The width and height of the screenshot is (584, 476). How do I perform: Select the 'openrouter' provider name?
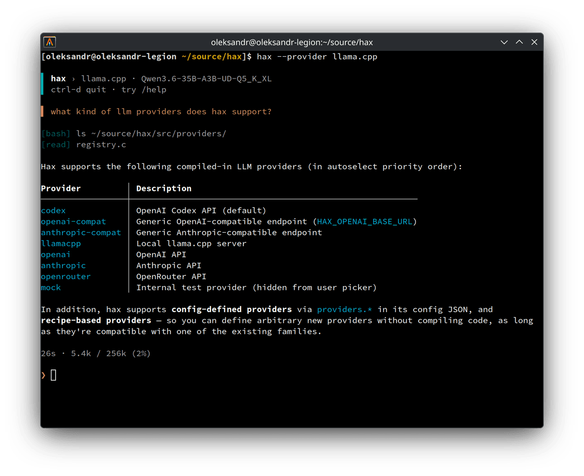click(65, 277)
